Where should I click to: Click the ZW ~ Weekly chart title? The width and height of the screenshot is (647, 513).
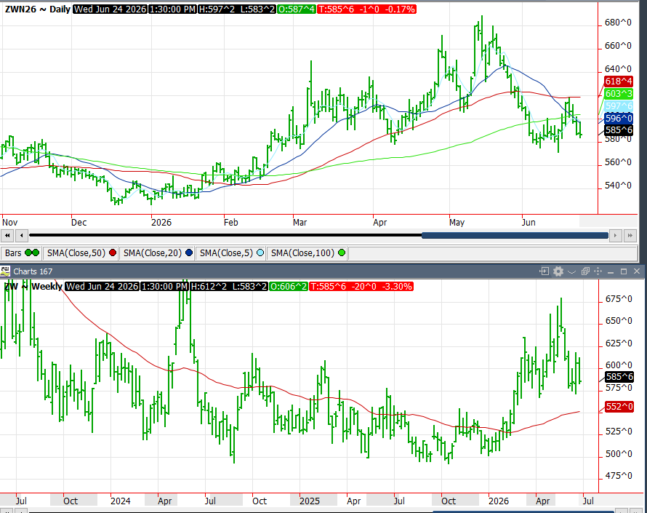[x=33, y=286]
